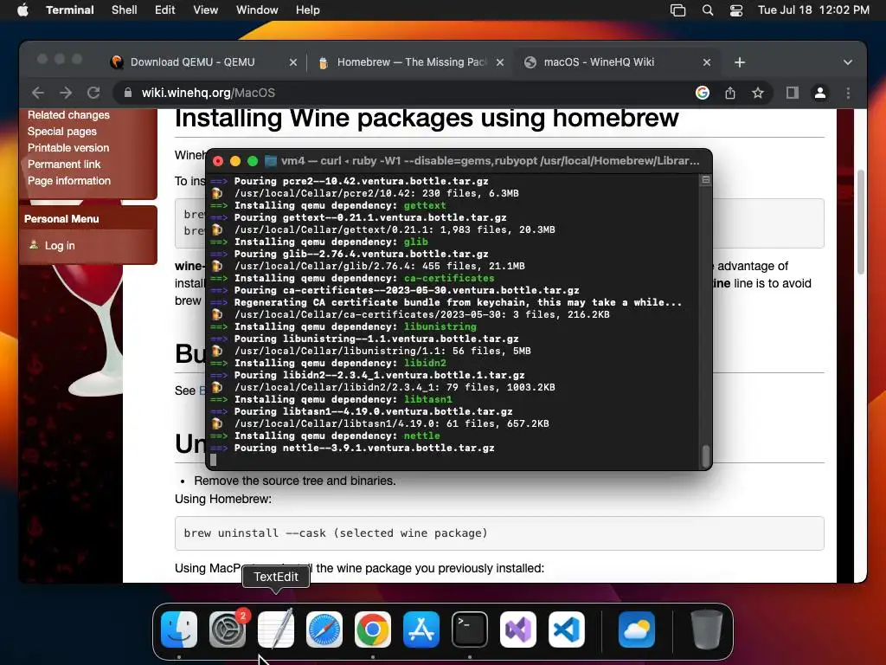Viewport: 886px width, 665px height.
Task: Click the Terminal window scrollbar thumb
Action: coord(705,456)
